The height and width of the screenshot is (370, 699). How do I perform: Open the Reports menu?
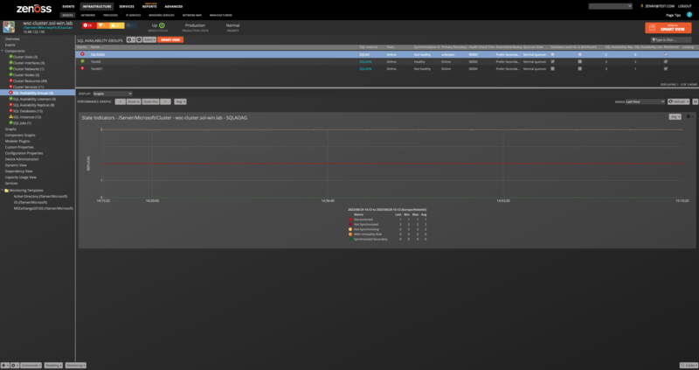pyautogui.click(x=149, y=7)
